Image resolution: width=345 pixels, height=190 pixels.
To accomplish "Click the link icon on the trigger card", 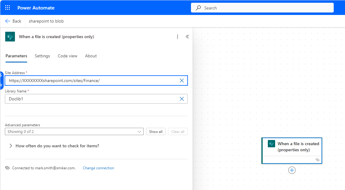I will [317, 160].
